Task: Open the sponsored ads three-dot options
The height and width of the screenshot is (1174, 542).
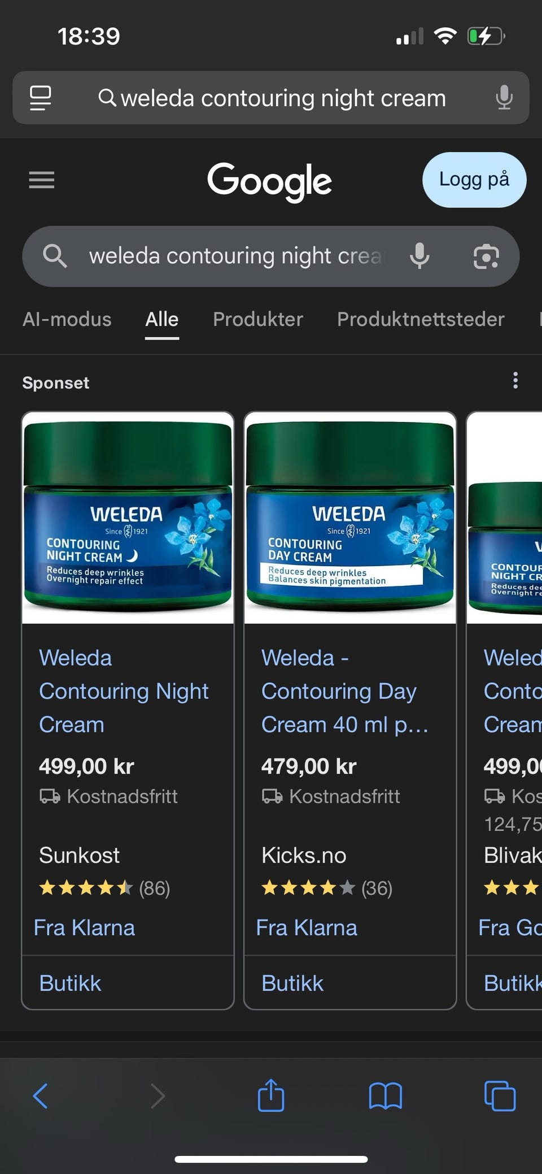Action: point(515,381)
